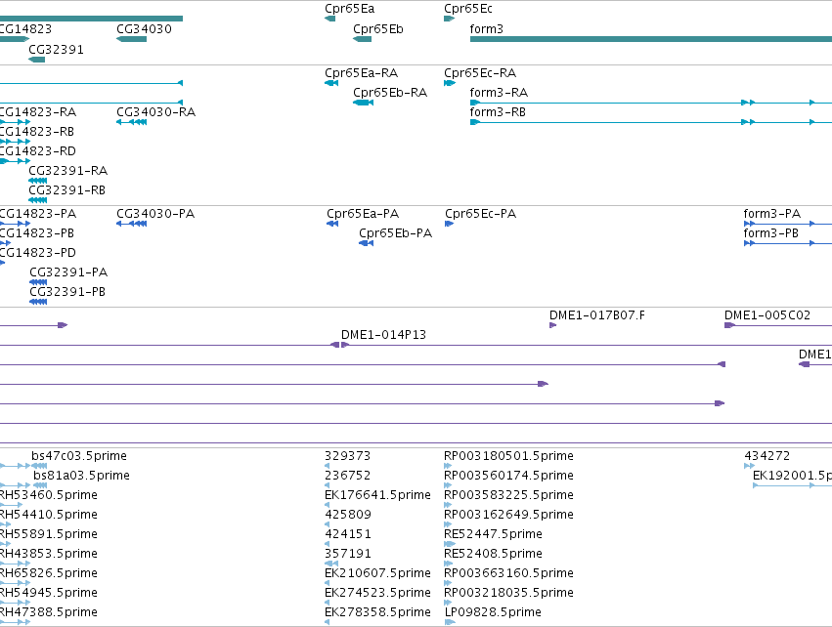The image size is (832, 627).
Task: Select the RH47388.5prime EST label
Action: (49, 612)
